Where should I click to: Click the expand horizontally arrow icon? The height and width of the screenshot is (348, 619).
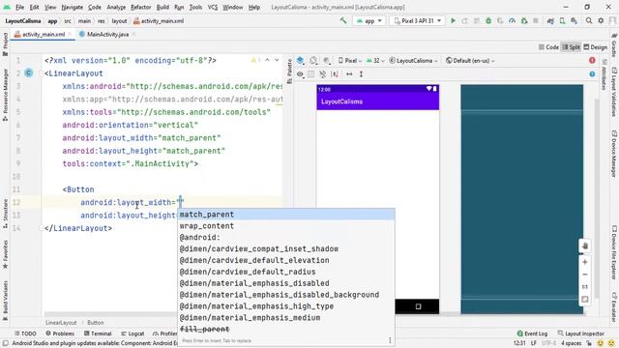click(x=349, y=74)
